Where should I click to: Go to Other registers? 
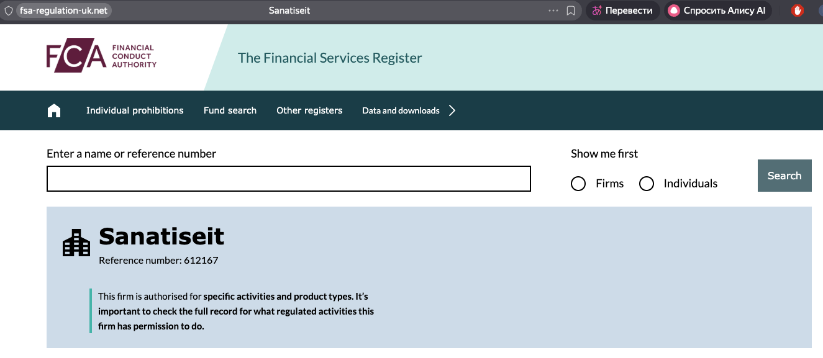click(309, 110)
